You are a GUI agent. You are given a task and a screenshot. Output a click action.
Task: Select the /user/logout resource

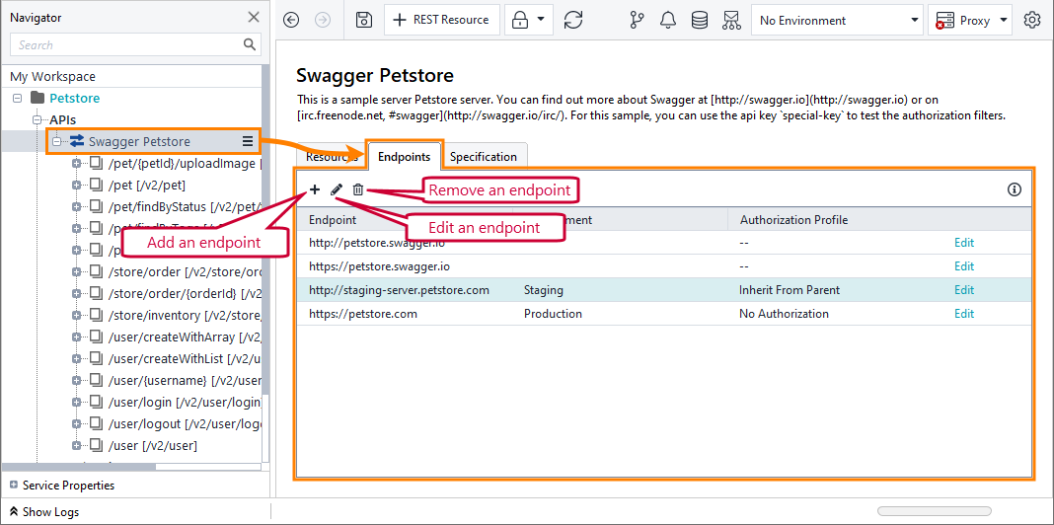tap(185, 423)
